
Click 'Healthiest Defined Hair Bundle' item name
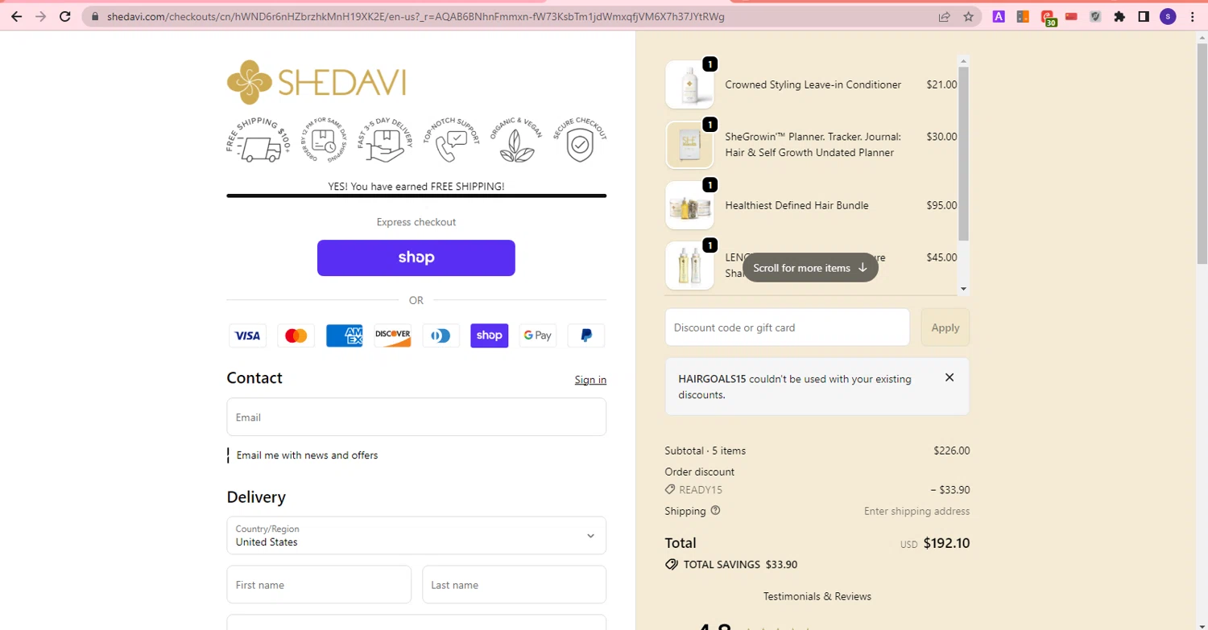click(x=796, y=205)
